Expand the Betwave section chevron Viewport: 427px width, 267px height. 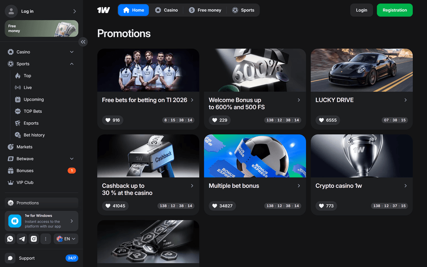pos(72,158)
